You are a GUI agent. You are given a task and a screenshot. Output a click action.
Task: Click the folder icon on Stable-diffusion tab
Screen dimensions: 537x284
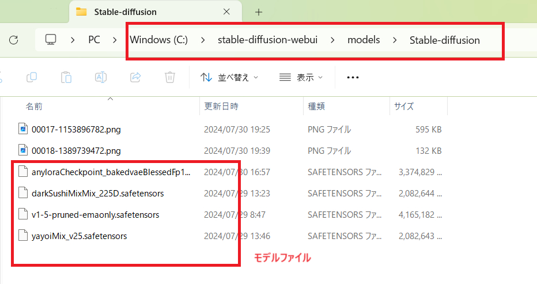tap(81, 12)
